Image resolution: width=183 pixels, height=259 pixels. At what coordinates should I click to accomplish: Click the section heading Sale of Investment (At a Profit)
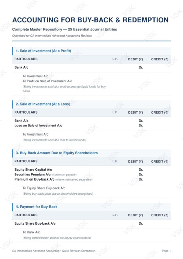click(x=44, y=51)
